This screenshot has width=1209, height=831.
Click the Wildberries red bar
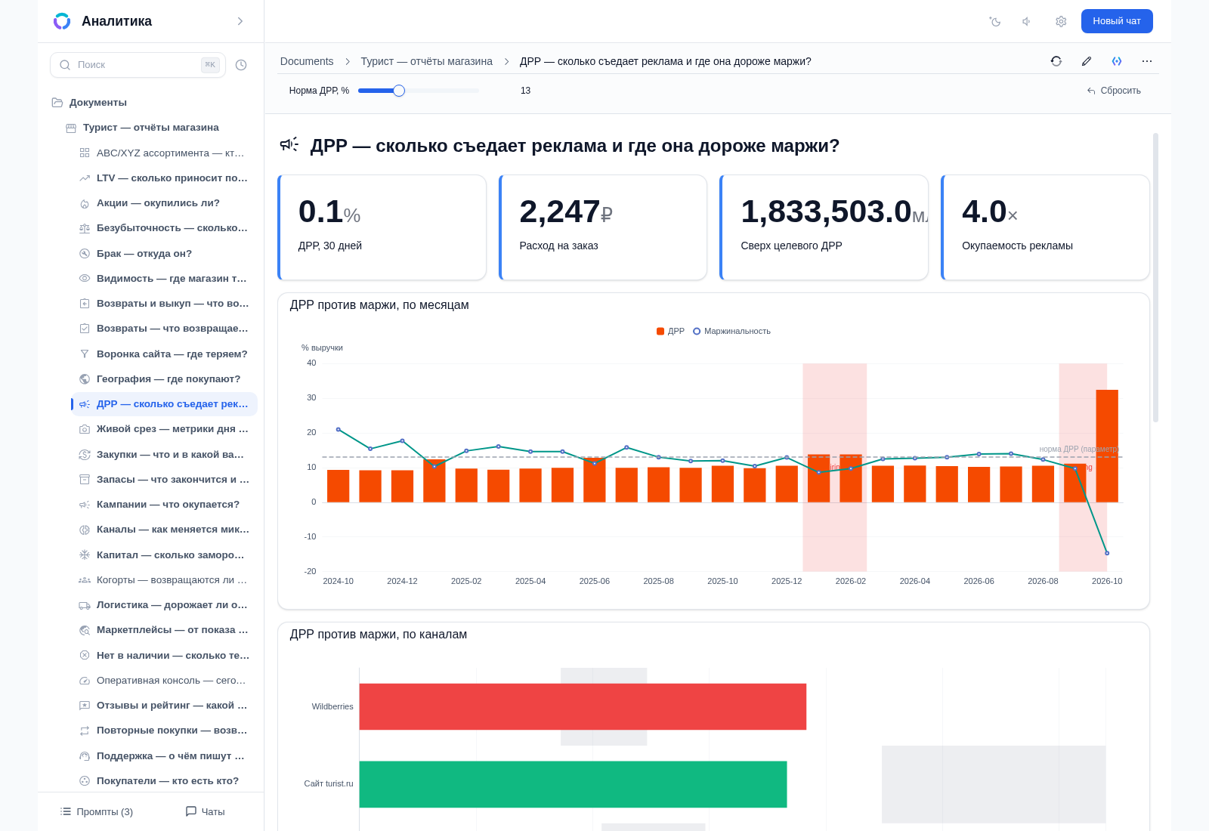pyautogui.click(x=583, y=707)
